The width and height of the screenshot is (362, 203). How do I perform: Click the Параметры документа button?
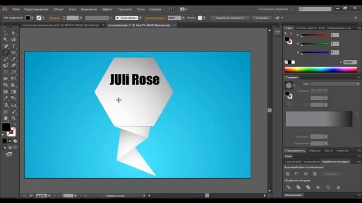tap(230, 17)
